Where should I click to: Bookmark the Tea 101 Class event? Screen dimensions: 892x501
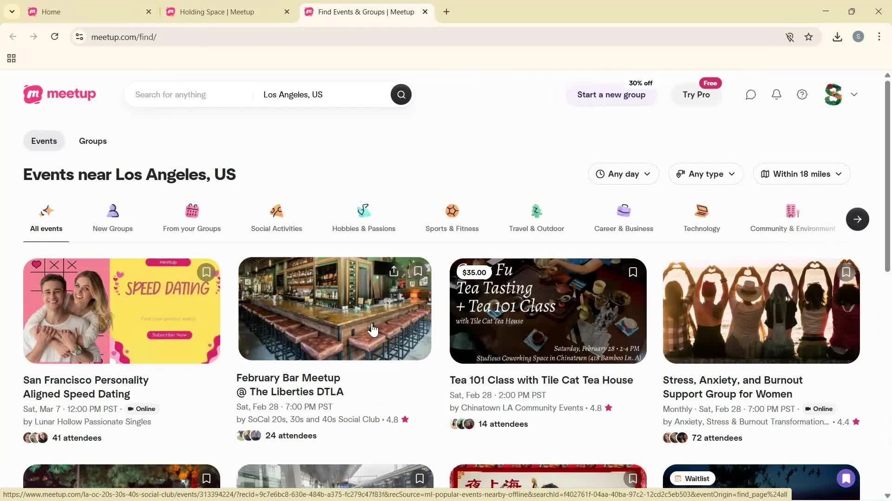coord(632,272)
